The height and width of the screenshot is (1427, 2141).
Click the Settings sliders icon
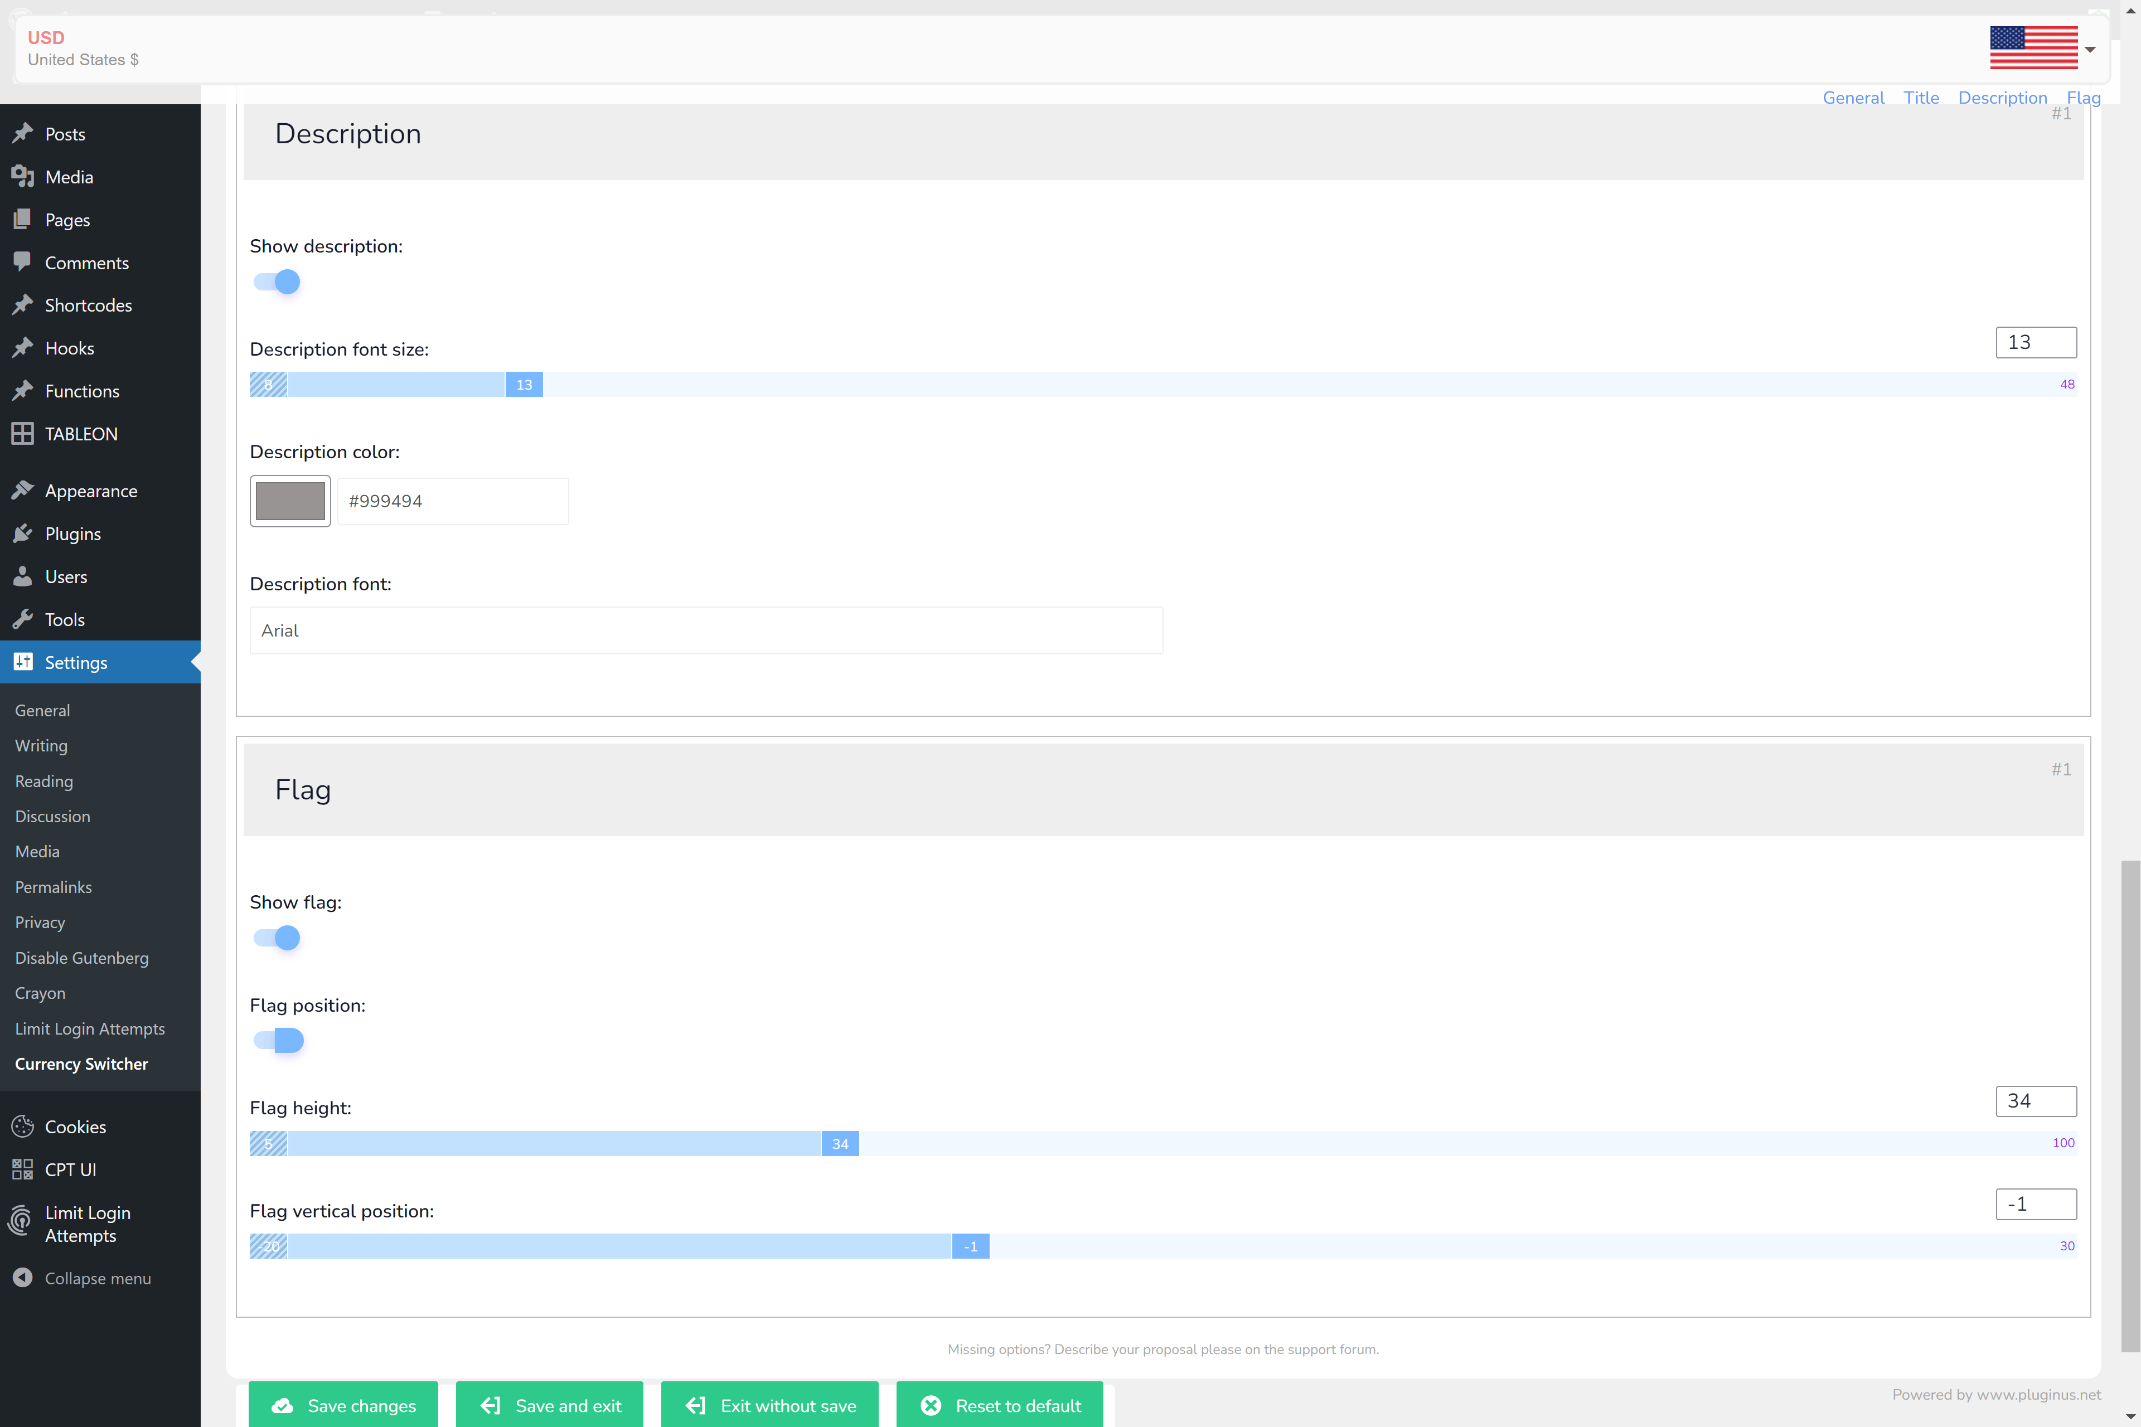click(23, 662)
